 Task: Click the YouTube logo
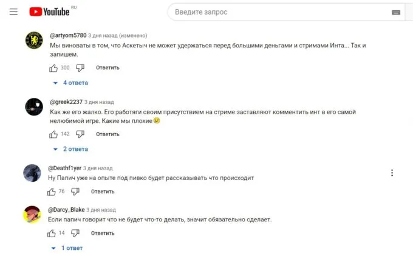[x=51, y=12]
